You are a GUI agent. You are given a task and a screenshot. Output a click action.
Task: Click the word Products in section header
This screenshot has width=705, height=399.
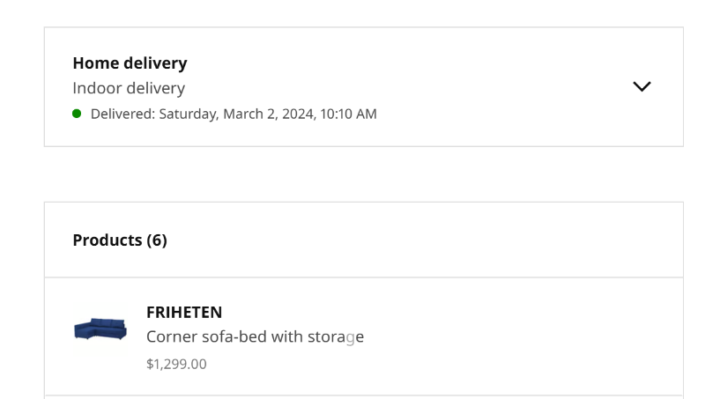(x=108, y=240)
